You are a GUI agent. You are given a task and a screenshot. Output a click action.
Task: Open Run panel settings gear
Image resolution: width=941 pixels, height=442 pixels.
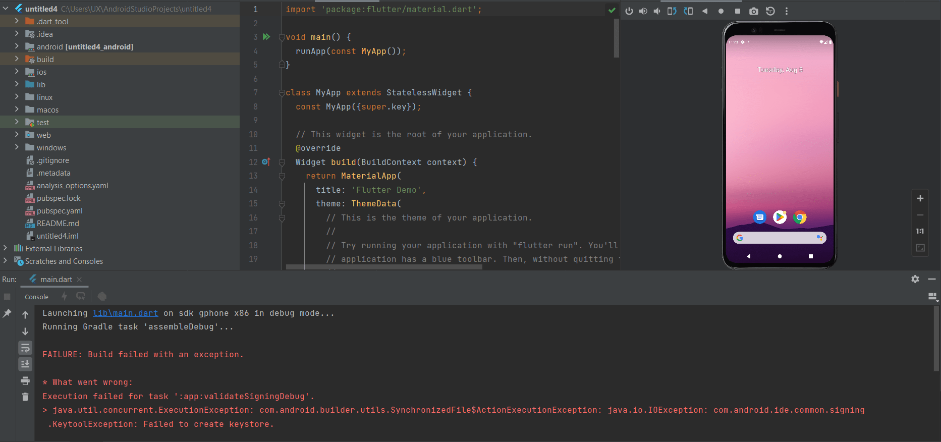click(915, 279)
